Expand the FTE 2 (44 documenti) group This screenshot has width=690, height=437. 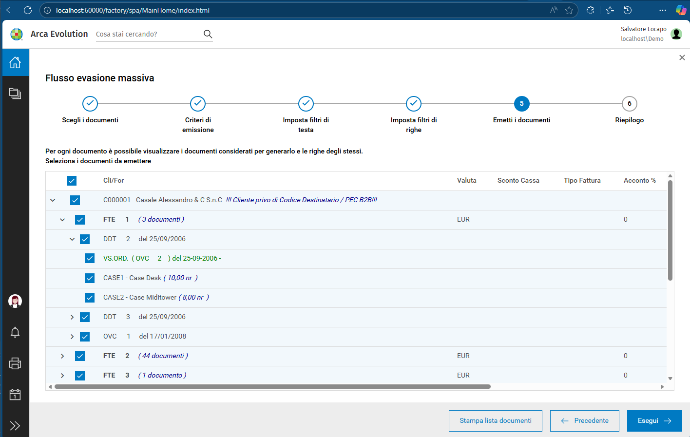(62, 356)
